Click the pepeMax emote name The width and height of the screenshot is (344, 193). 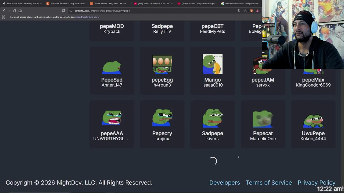pyautogui.click(x=313, y=80)
